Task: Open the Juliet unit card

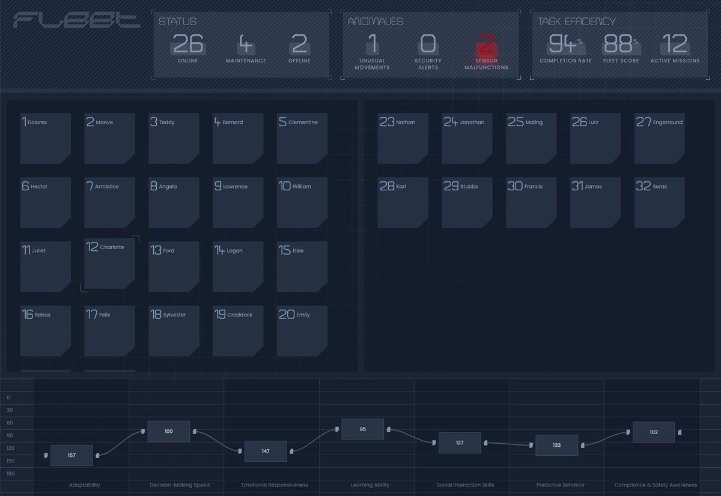Action: coord(46,267)
